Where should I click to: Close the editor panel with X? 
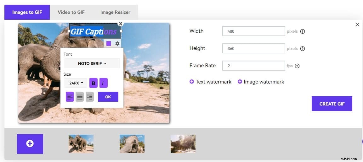(x=357, y=24)
